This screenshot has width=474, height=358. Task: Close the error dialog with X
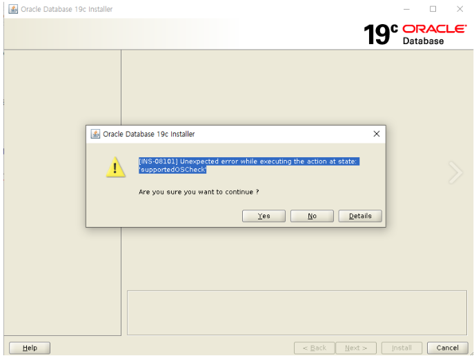(376, 134)
